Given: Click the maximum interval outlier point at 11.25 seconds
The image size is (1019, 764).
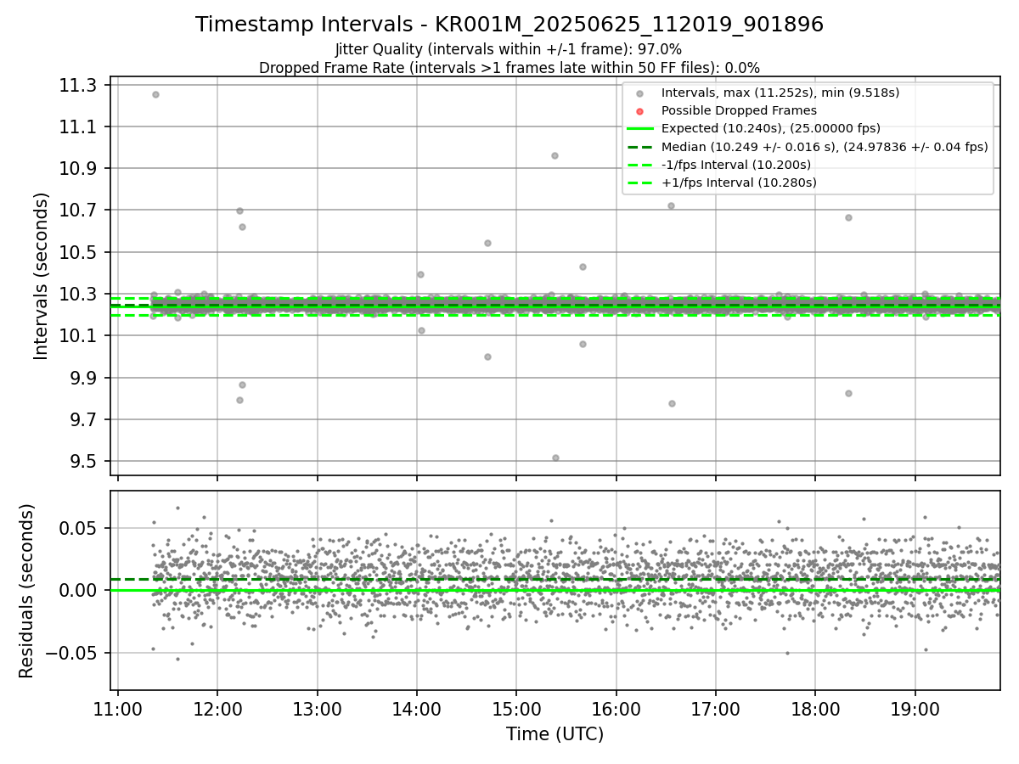Looking at the screenshot, I should (155, 94).
